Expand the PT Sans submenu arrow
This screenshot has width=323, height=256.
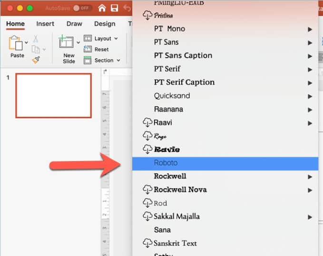click(x=310, y=43)
